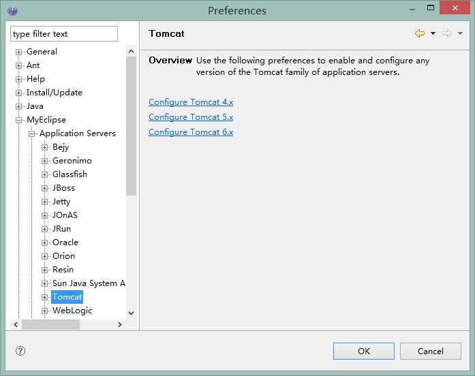Expand the JRun server node

(x=44, y=229)
